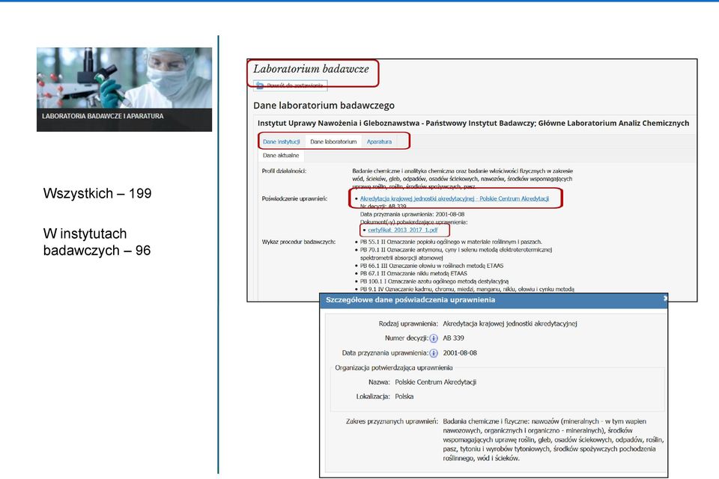
Task: Click procedure PB 70.1 II Oznaczanie antymonu
Action: (456, 254)
